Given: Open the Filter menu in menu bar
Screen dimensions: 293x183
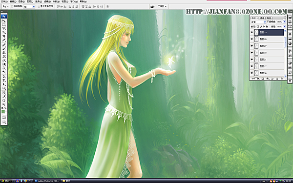Looking at the screenshot, I should (47, 1).
